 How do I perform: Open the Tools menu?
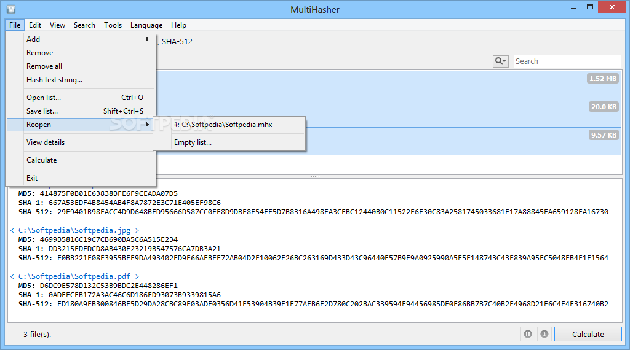[x=113, y=25]
